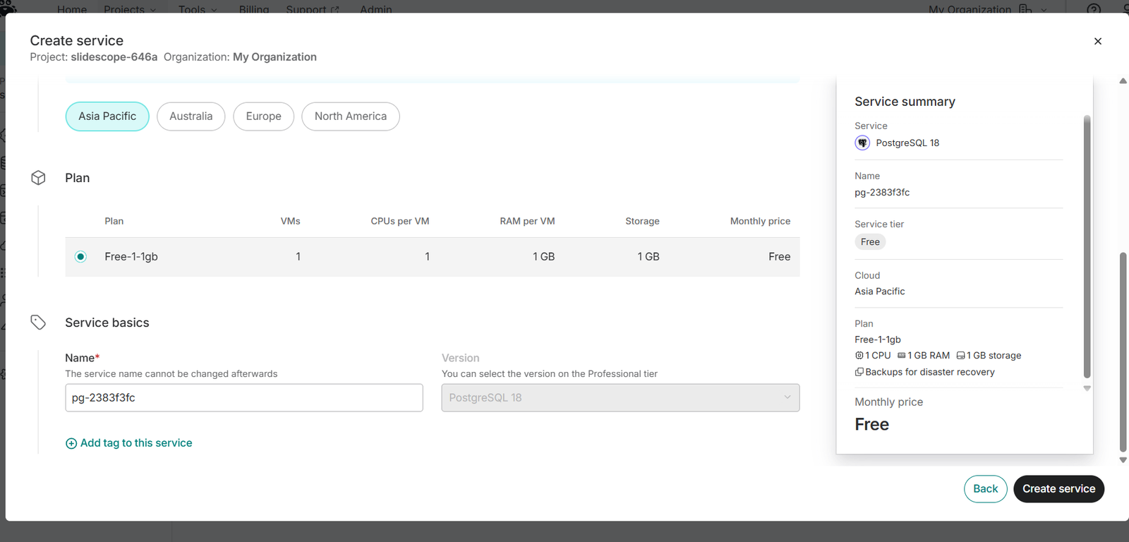
Task: Click the project name slidescope-646a
Action: [x=114, y=57]
